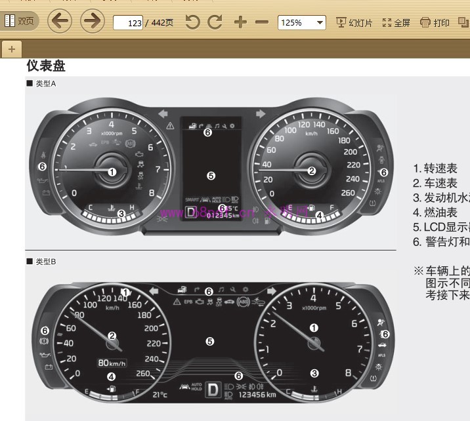Click the 仪表盘 page heading
Viewport: 470px width, 421px height.
(45, 66)
